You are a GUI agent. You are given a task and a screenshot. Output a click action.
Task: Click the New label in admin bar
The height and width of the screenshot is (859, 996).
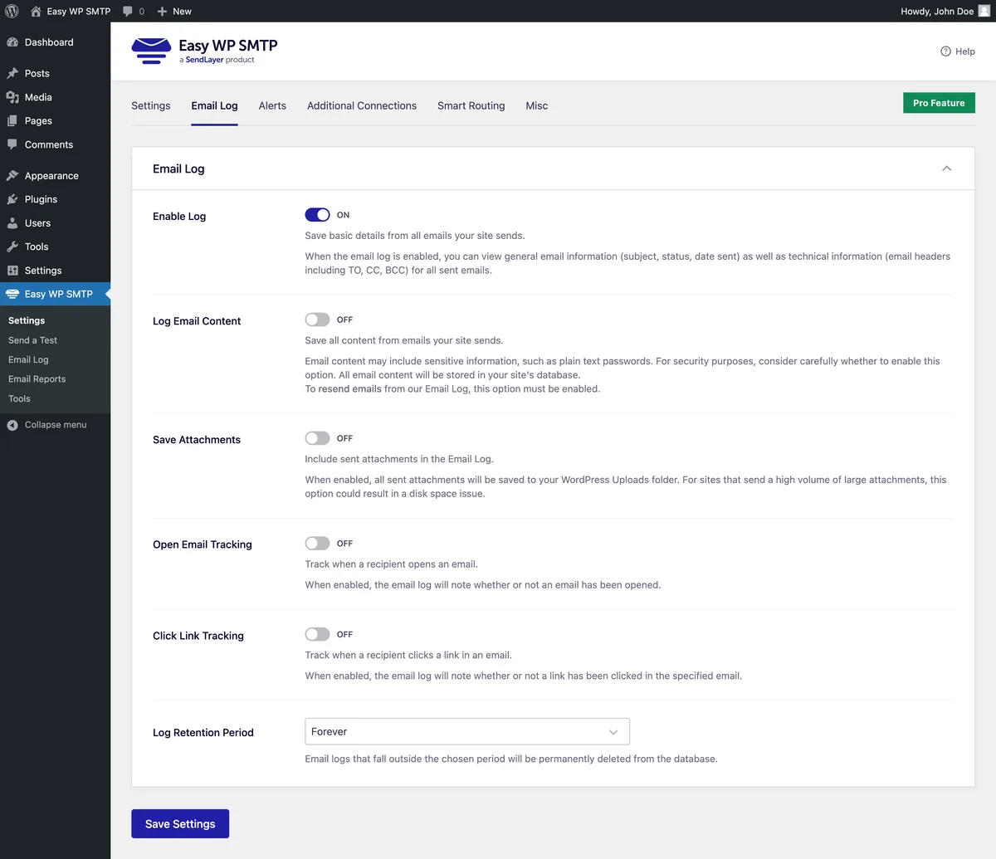point(182,12)
